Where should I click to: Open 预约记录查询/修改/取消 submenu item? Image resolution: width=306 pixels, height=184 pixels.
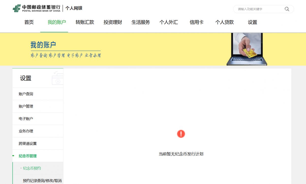(38, 181)
